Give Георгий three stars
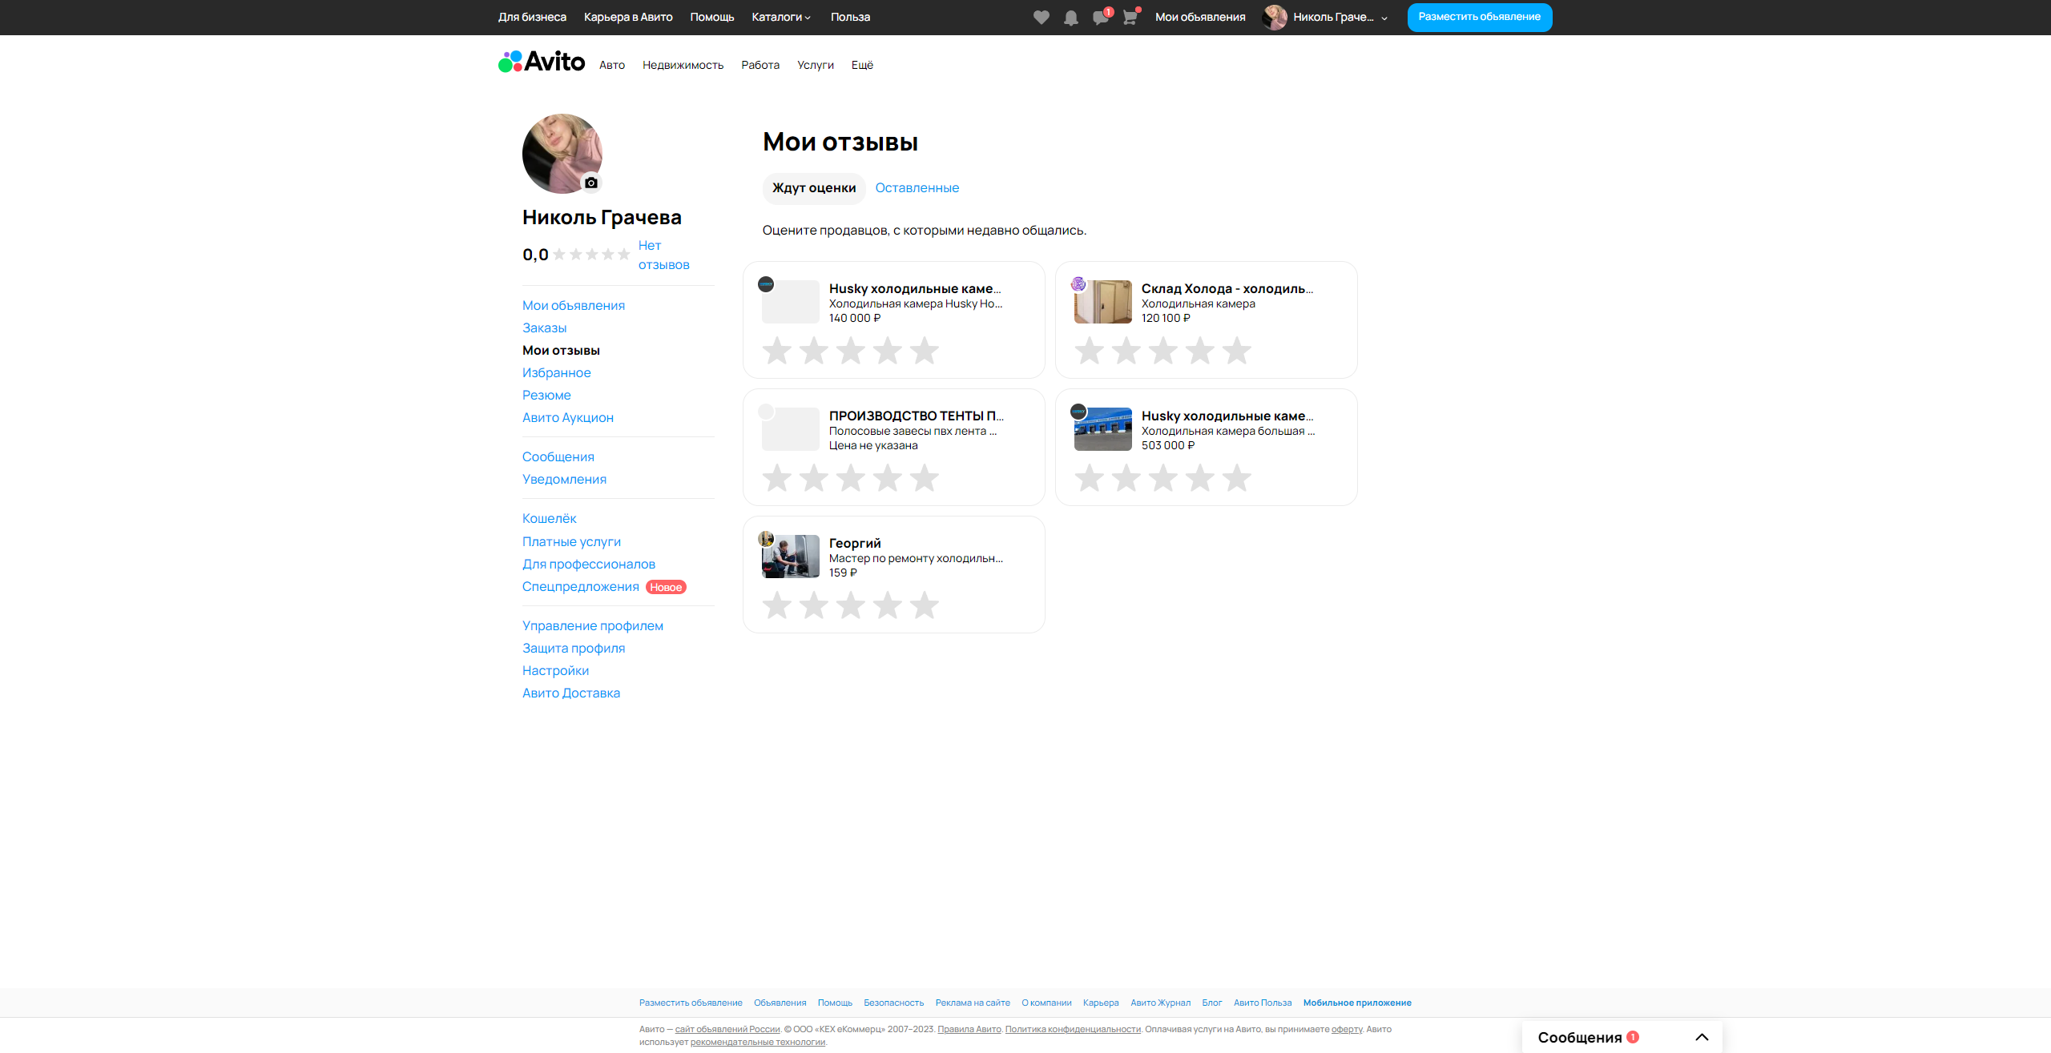Image resolution: width=2051 pixels, height=1053 pixels. (x=851, y=605)
